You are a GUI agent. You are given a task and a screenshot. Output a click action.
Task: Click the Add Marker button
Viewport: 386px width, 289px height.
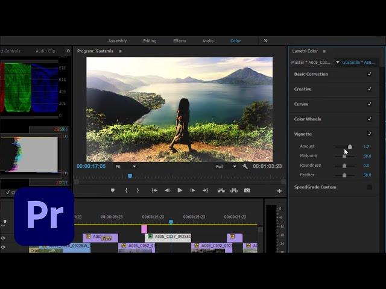[113, 190]
